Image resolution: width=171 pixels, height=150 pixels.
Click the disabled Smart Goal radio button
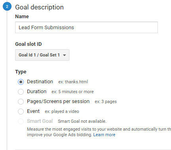(21, 121)
